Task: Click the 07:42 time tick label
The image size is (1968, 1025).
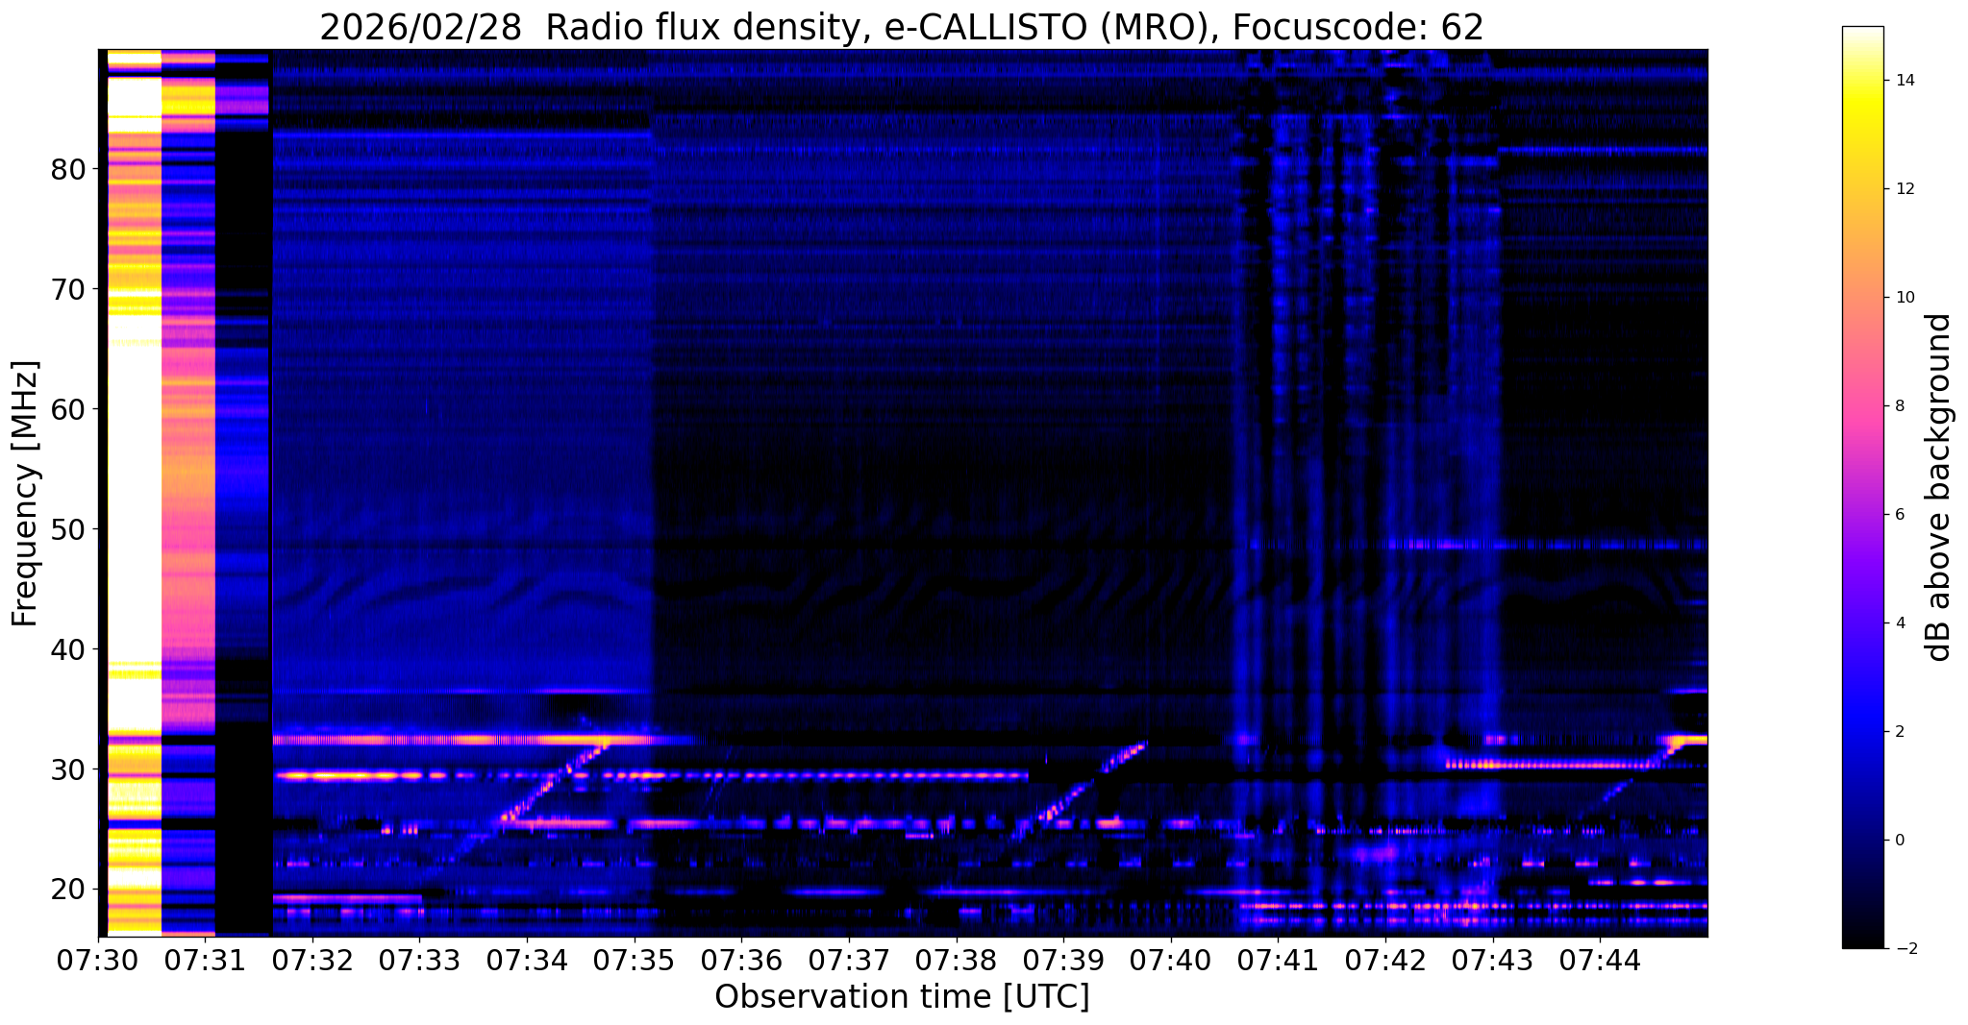Action: point(1385,962)
